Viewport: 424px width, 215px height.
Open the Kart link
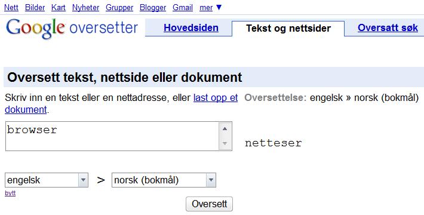(59, 8)
